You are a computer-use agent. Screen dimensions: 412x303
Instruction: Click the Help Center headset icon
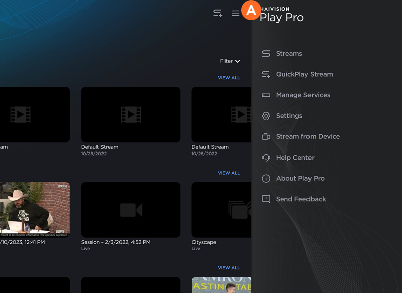[x=266, y=158]
